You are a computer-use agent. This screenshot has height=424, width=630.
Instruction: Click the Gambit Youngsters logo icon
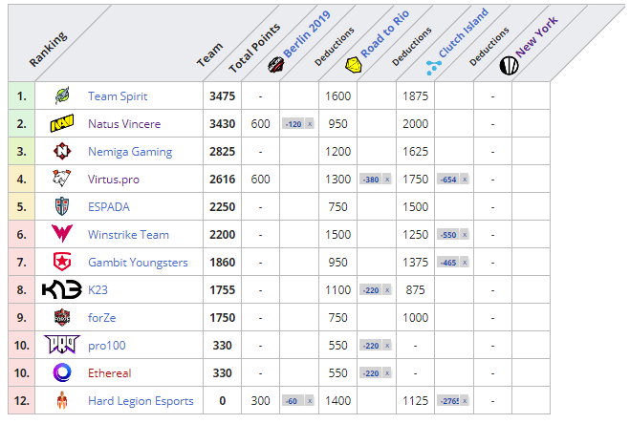62,262
